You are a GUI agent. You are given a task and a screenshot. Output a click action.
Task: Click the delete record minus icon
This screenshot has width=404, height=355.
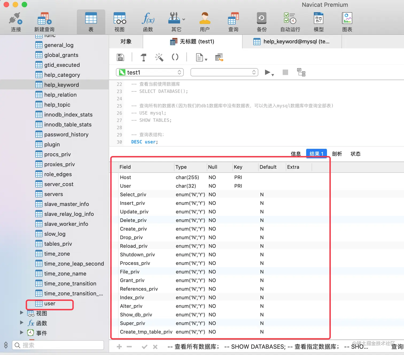129,347
